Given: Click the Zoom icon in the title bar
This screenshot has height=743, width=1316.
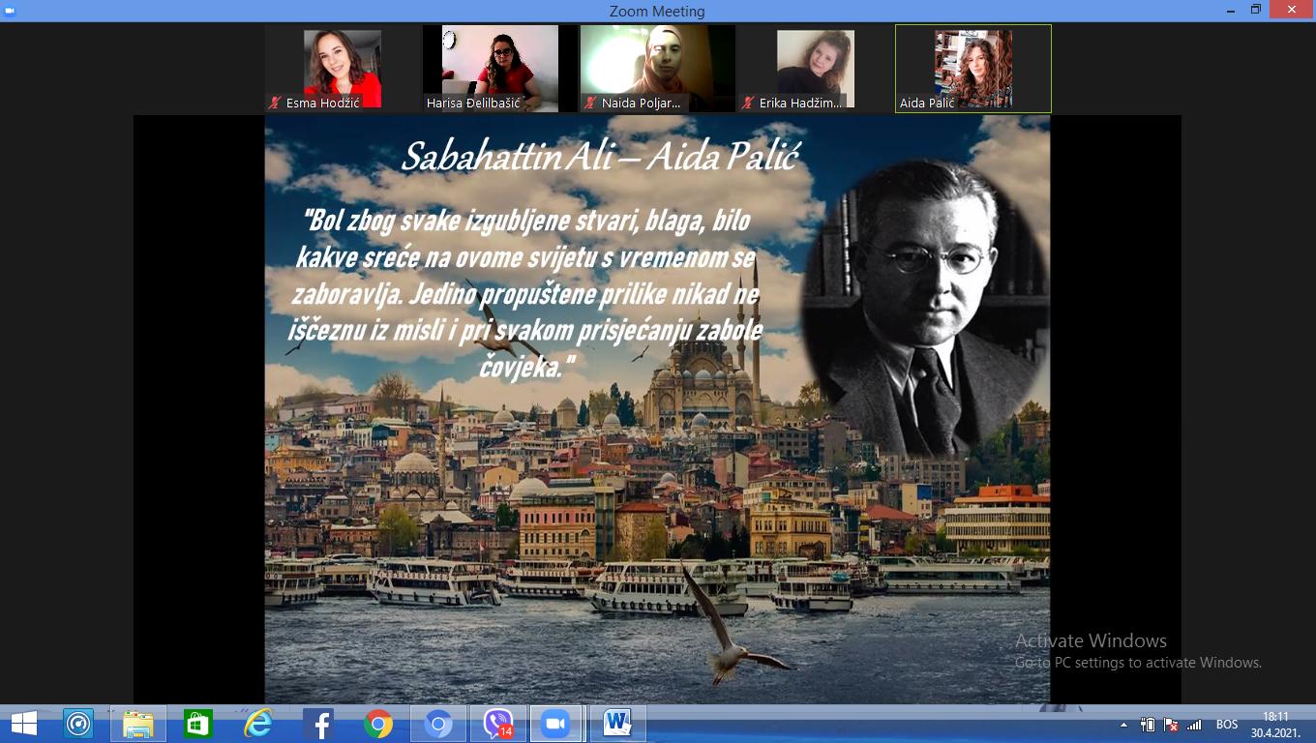Looking at the screenshot, I should pos(10,11).
